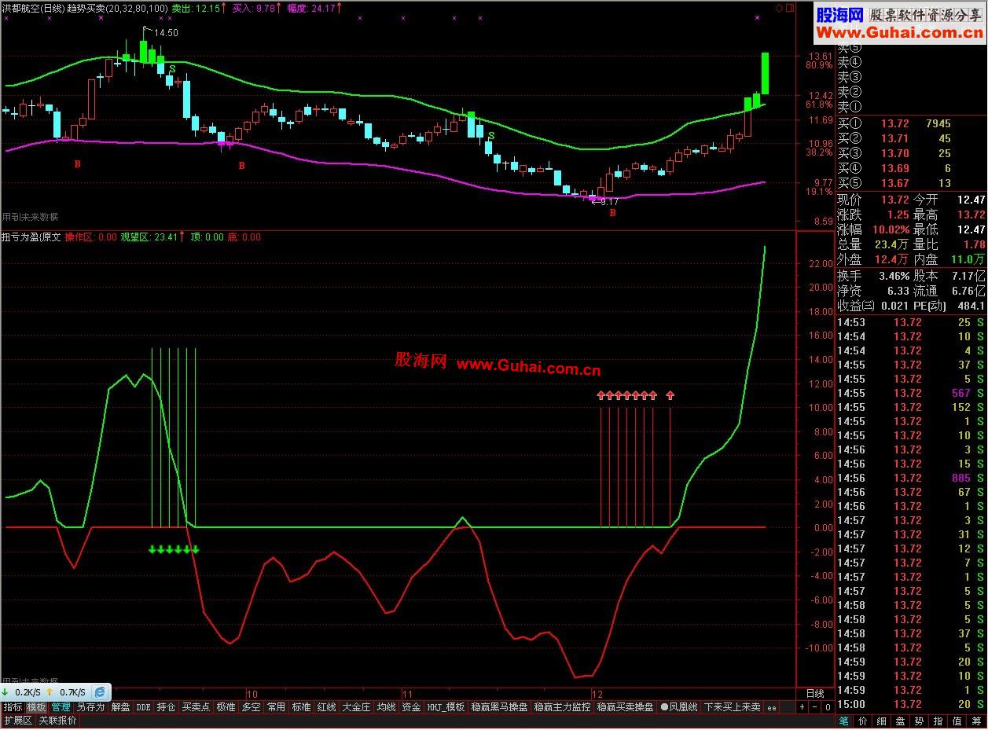Image resolution: width=988 pixels, height=730 pixels.
Task: Click the 买① price 13.72
Action: pos(895,123)
